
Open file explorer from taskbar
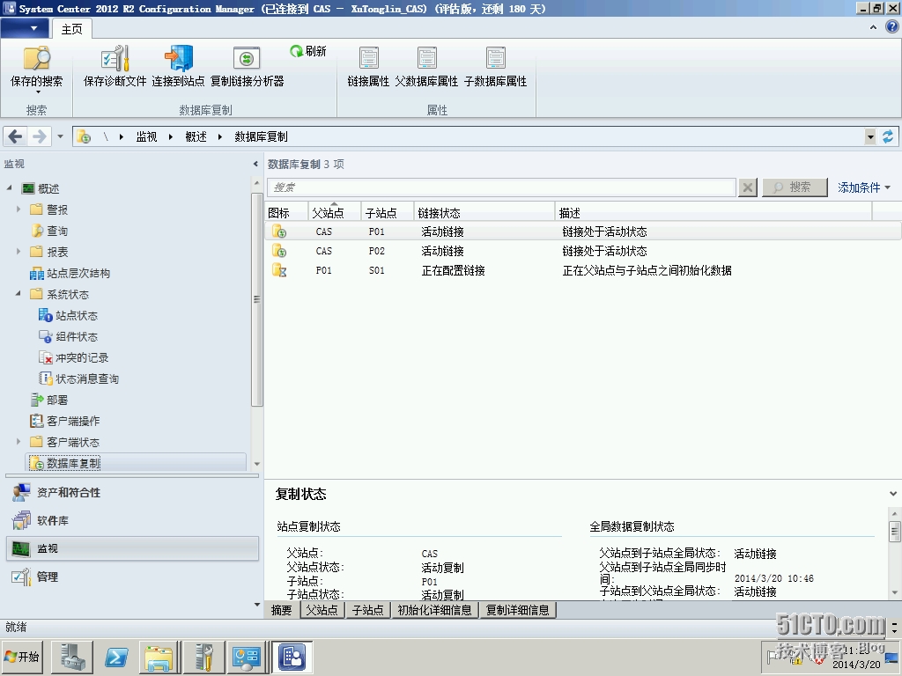click(x=159, y=657)
